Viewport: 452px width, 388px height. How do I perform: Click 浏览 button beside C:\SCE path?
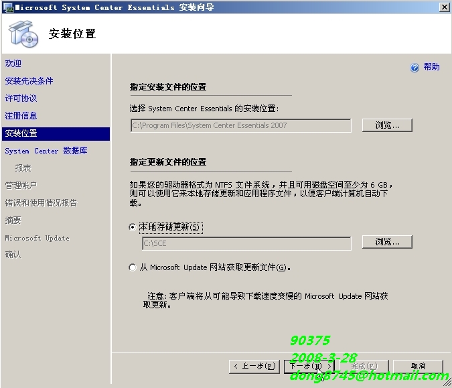coord(387,242)
